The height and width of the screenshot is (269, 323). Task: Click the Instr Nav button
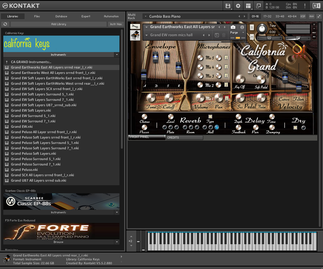116,24
